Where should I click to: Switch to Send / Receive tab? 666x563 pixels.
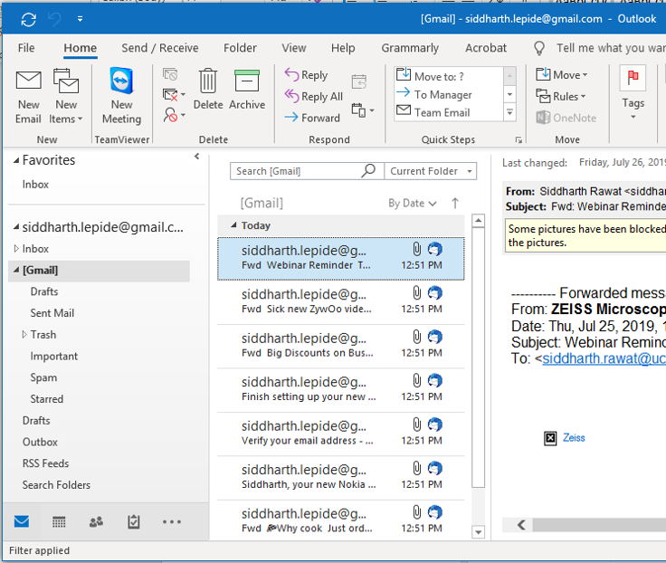tap(159, 48)
